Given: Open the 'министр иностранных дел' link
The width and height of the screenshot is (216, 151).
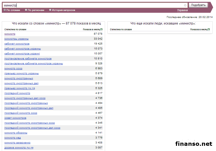Looking at the screenshot, I should 21,83.
